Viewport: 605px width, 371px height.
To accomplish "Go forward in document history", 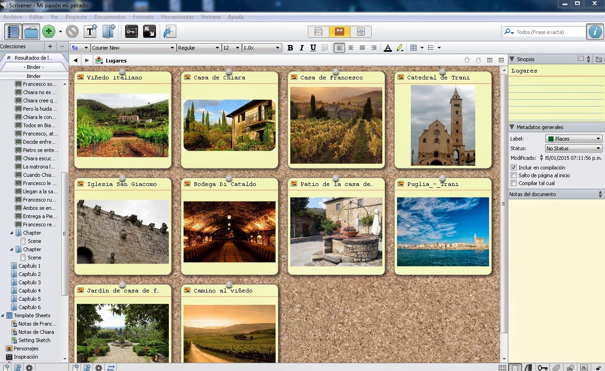I will tap(86, 60).
